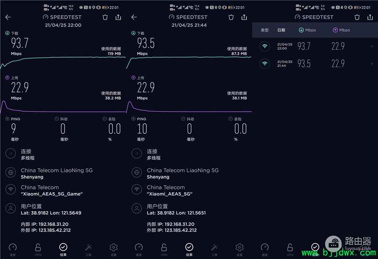Tap the globe icon on 21:44 result screen

[x=137, y=172]
